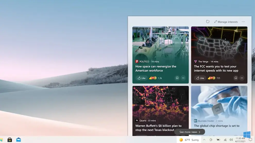Like The Verge FCC article
The image size is (255, 143).
click(x=200, y=78)
